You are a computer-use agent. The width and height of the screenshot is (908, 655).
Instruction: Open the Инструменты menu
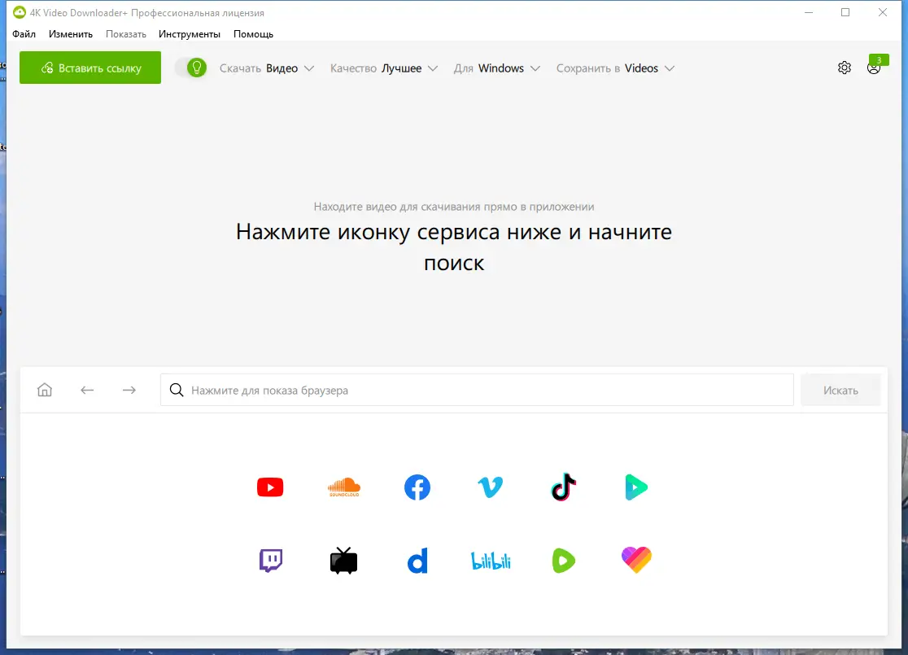190,34
